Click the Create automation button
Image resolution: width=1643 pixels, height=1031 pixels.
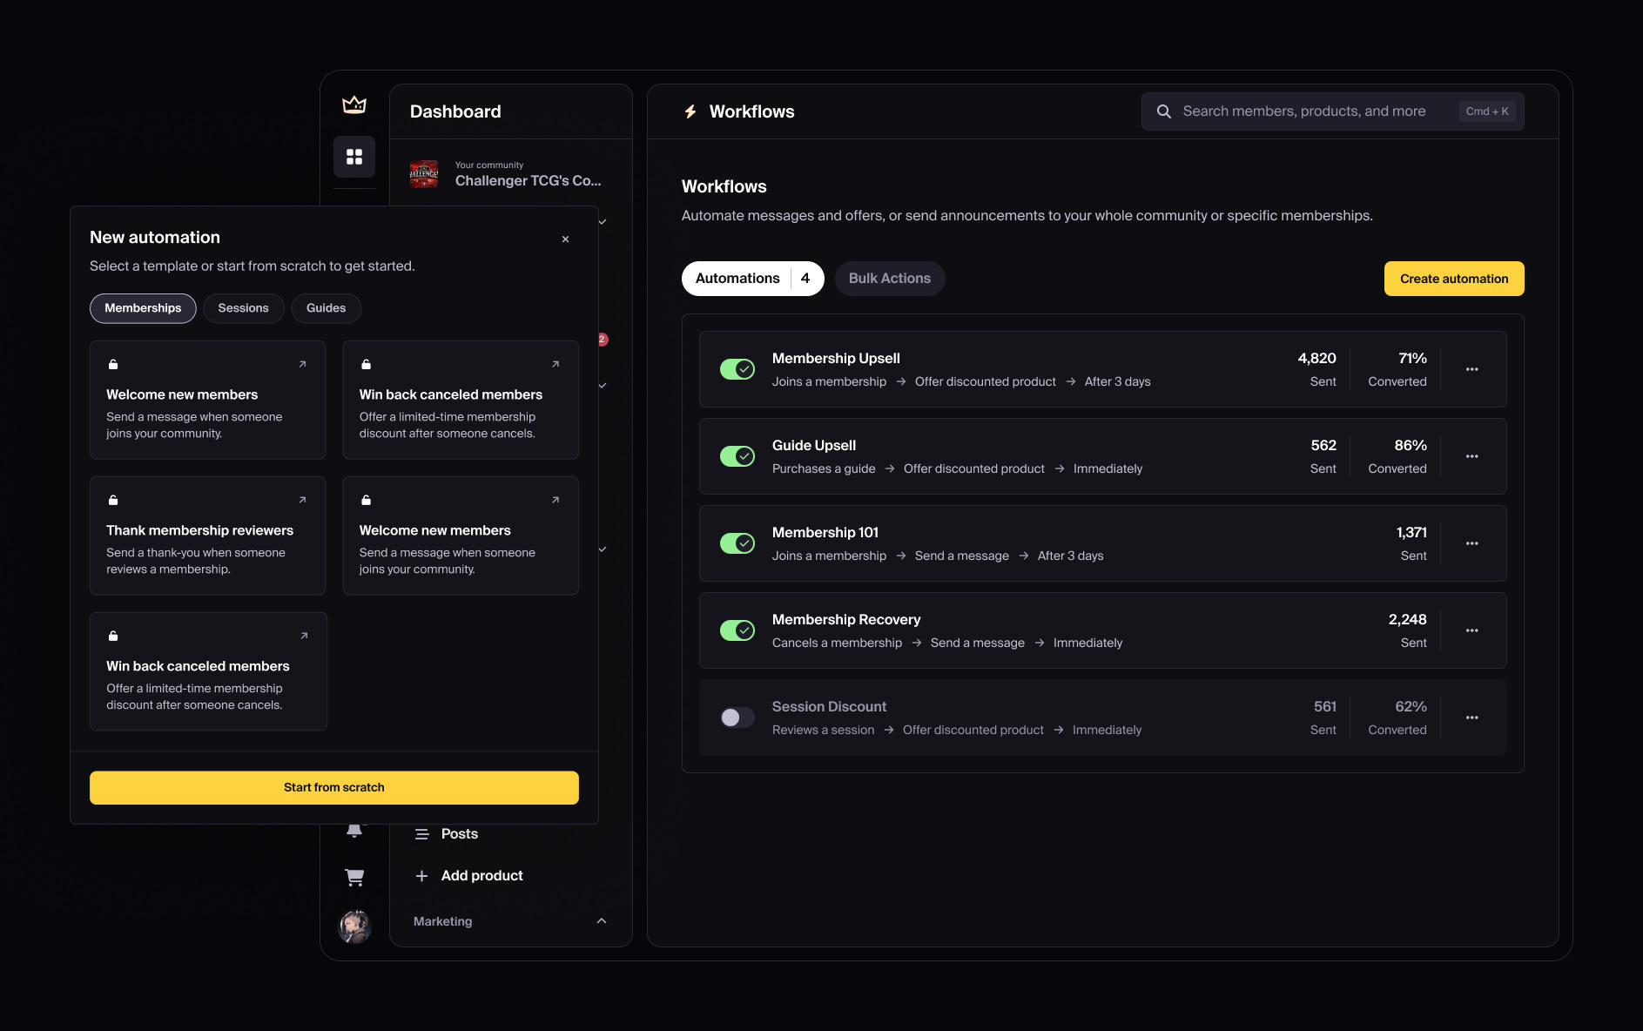(x=1454, y=279)
